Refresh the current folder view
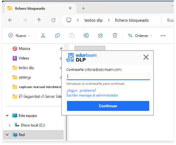176x145 pixels. pos(54,20)
